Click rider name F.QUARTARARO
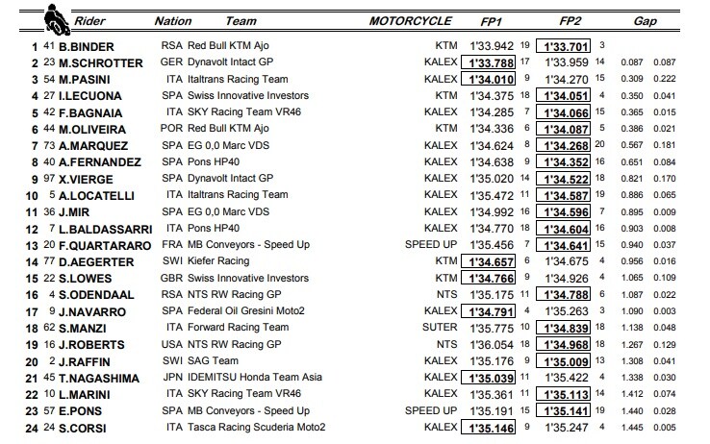This screenshot has height=444, width=710. click(x=105, y=246)
